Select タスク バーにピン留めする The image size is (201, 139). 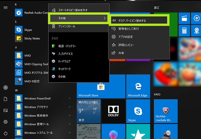(139, 21)
